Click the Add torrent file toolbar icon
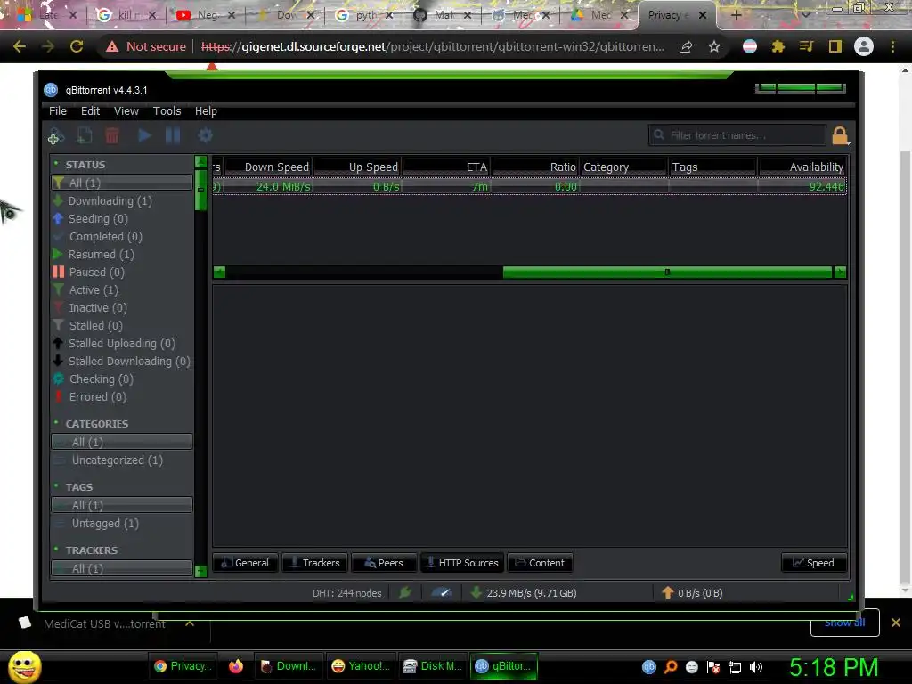 85,136
